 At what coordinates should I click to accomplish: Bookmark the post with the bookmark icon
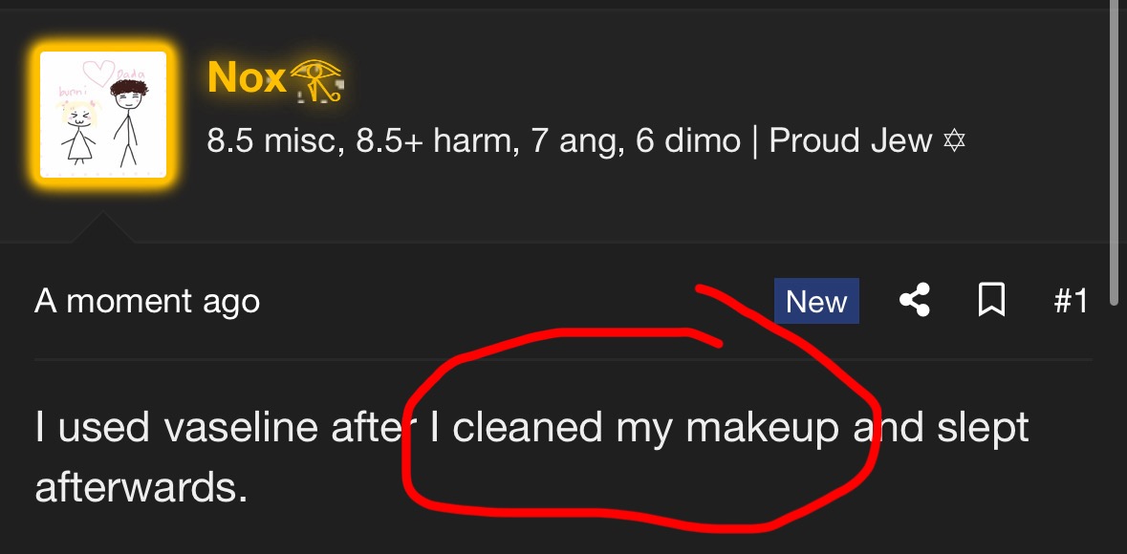992,300
